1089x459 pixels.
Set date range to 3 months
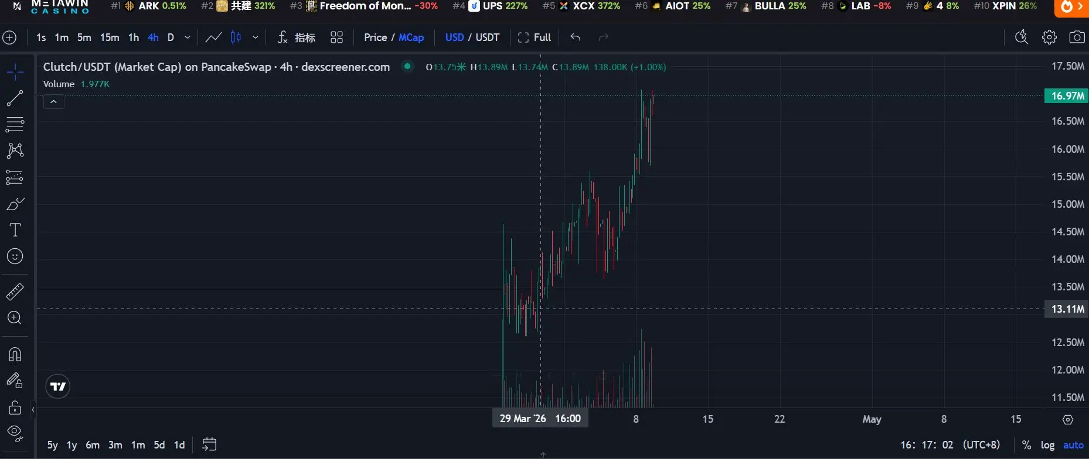click(115, 445)
